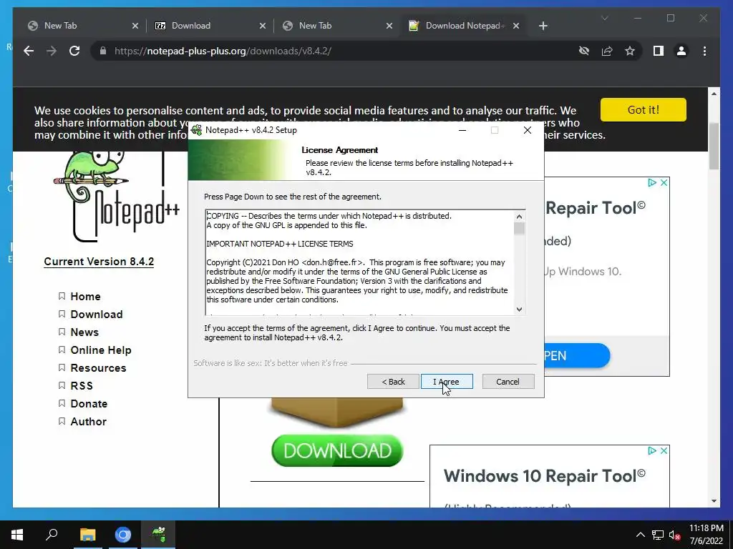Open the taskbar clock and date
733x549 pixels.
(x=707, y=535)
